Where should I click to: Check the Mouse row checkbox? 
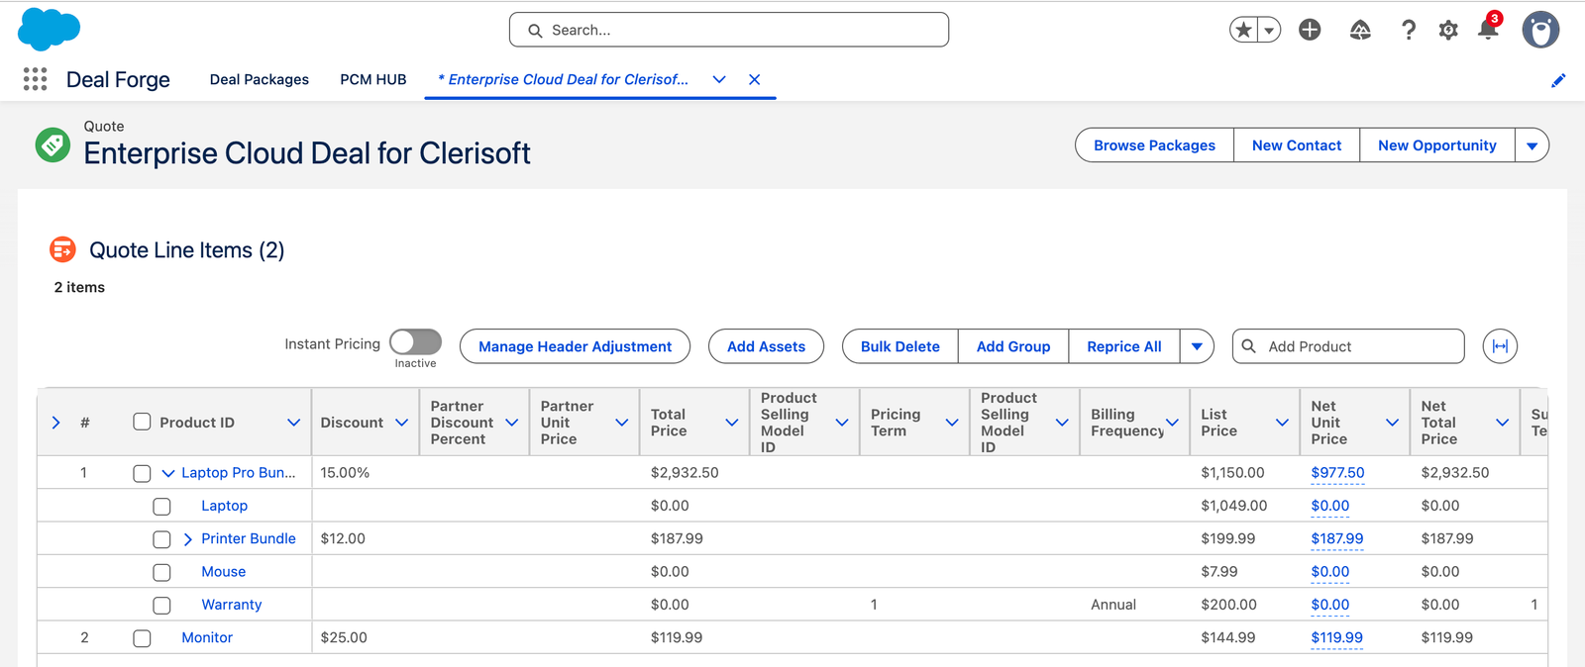point(162,572)
